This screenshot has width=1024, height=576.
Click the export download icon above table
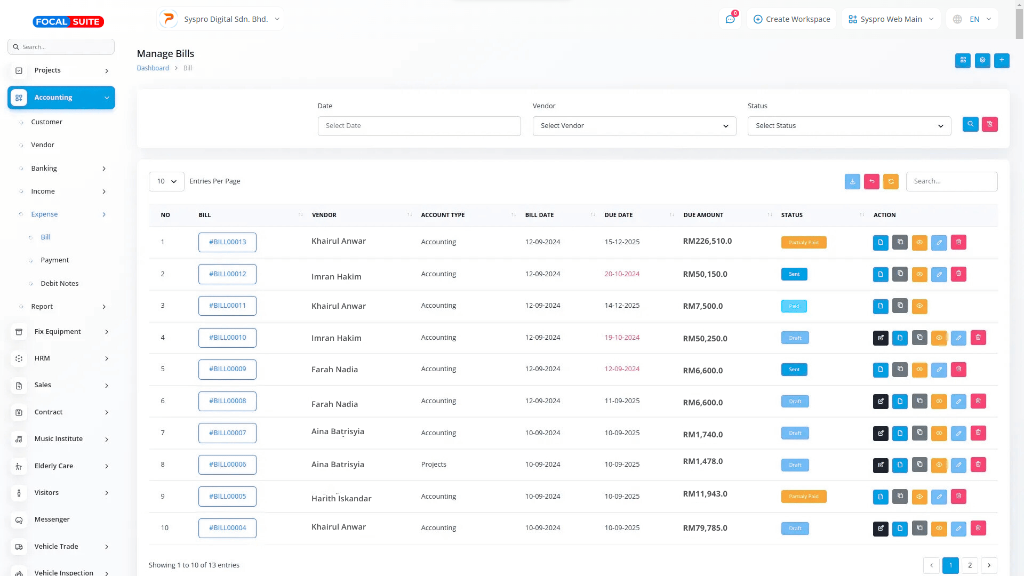(852, 181)
